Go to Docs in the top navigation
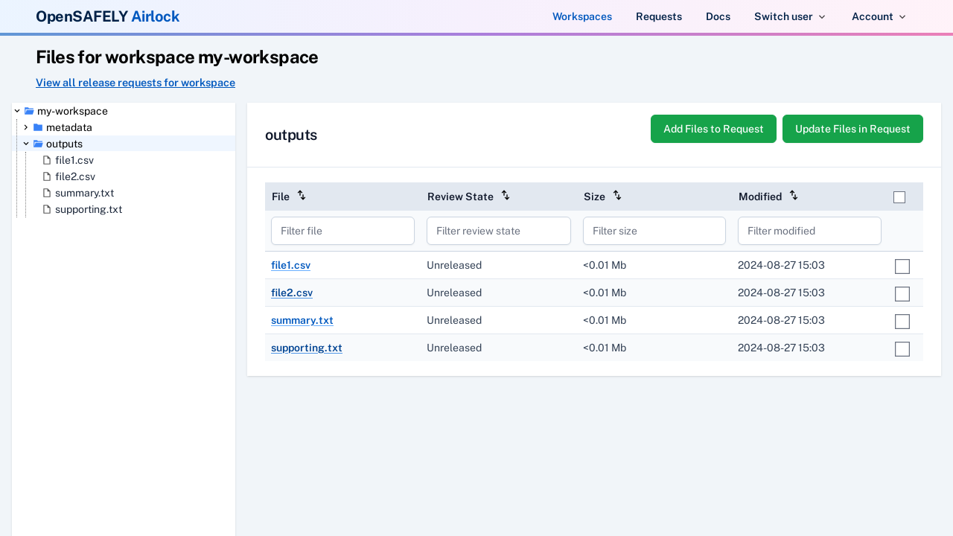This screenshot has height=536, width=953. pos(718,16)
